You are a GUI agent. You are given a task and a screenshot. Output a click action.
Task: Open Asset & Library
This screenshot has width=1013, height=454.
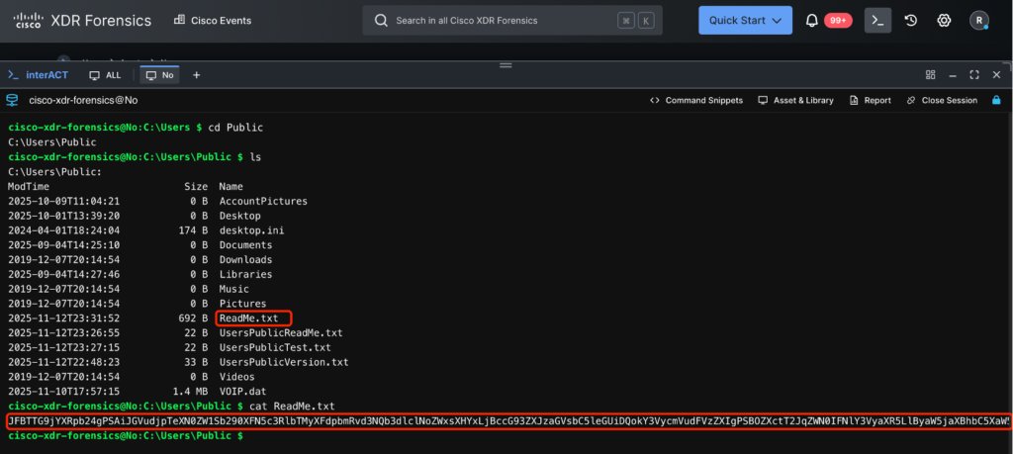tap(795, 100)
